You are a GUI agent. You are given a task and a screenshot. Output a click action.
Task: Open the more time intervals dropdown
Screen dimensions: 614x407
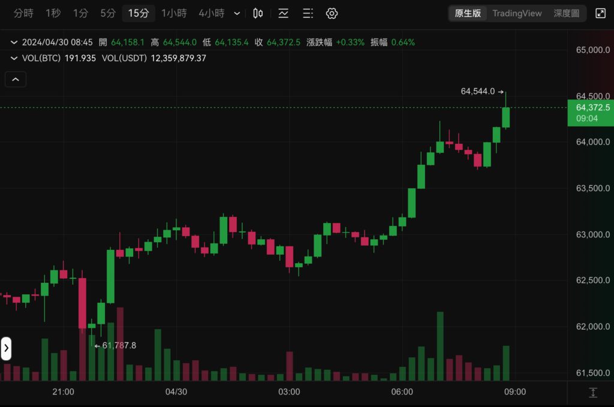tap(237, 13)
